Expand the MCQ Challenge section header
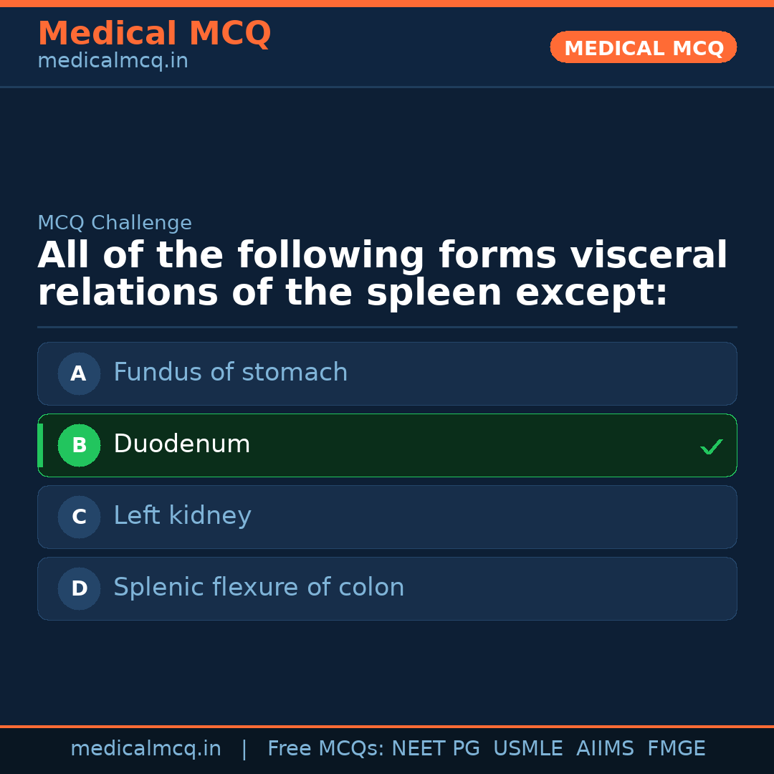This screenshot has height=774, width=774. [115, 223]
